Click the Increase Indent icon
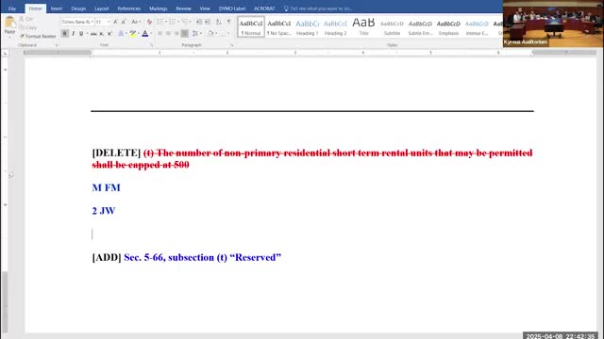 pyautogui.click(x=208, y=22)
